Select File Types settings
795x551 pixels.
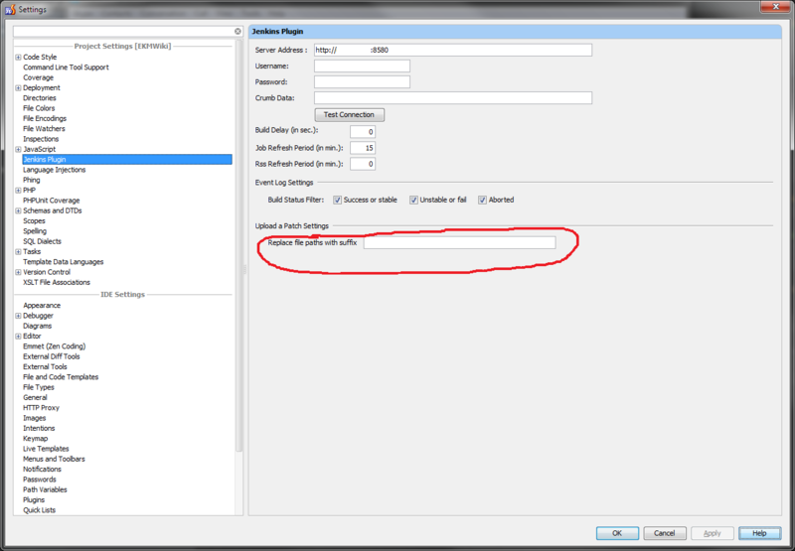point(39,387)
